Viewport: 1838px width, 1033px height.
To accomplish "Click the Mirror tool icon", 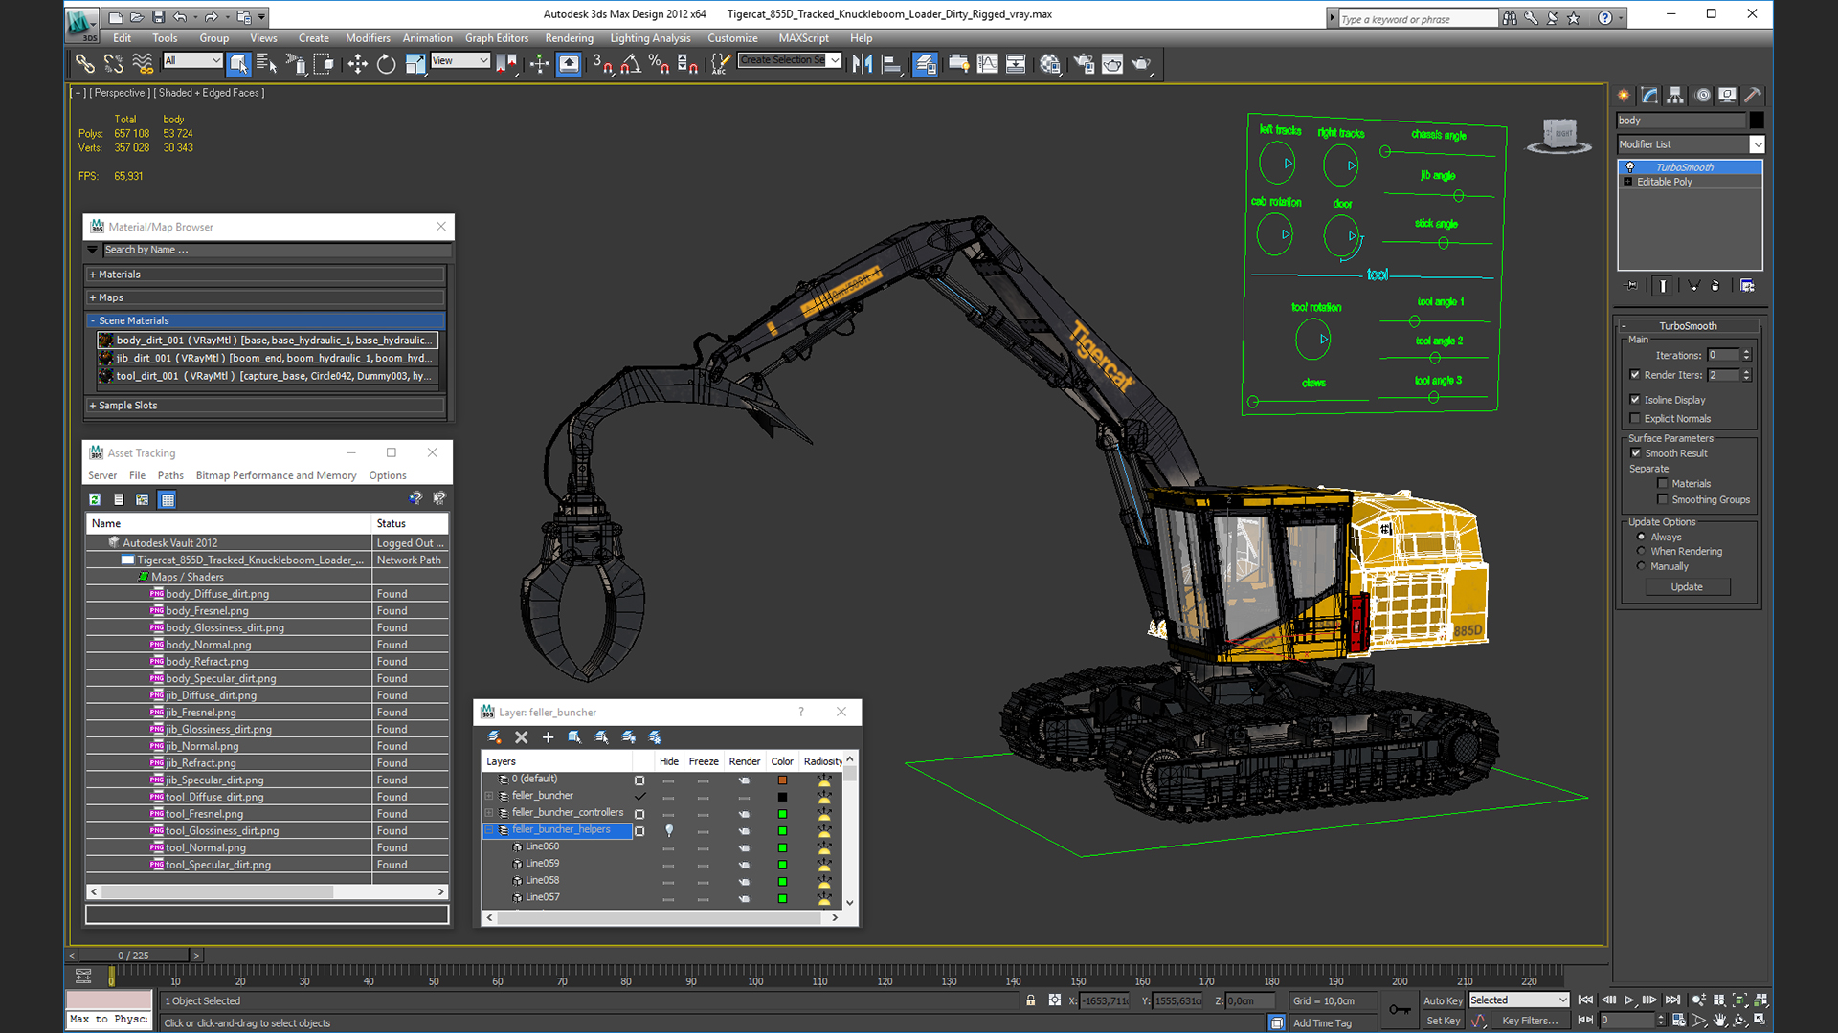I will click(862, 64).
